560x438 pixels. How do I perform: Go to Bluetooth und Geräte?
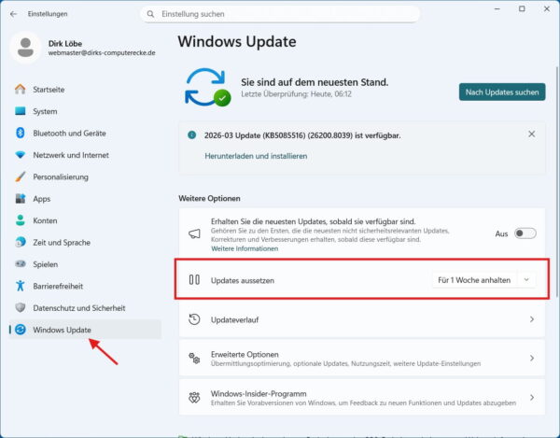(x=85, y=133)
